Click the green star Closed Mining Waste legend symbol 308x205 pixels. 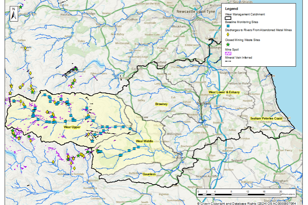228,44
